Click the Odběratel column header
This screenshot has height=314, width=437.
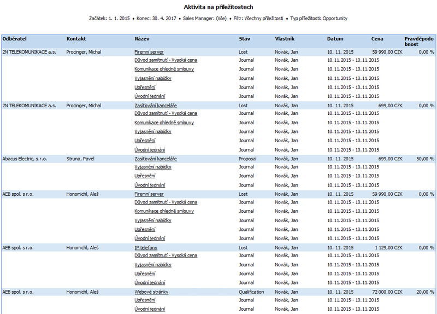click(x=15, y=39)
